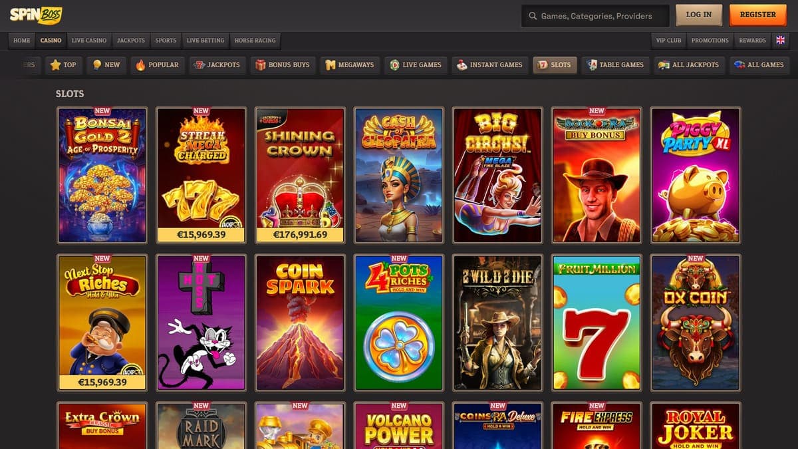Open Fire Express game thumbnail
Viewport: 798px width, 449px height.
tap(597, 426)
